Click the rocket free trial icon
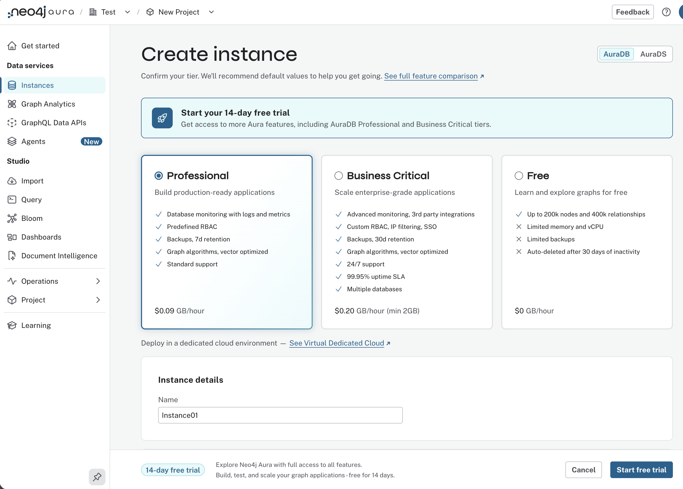Screen dimensions: 683x489 pos(162,118)
